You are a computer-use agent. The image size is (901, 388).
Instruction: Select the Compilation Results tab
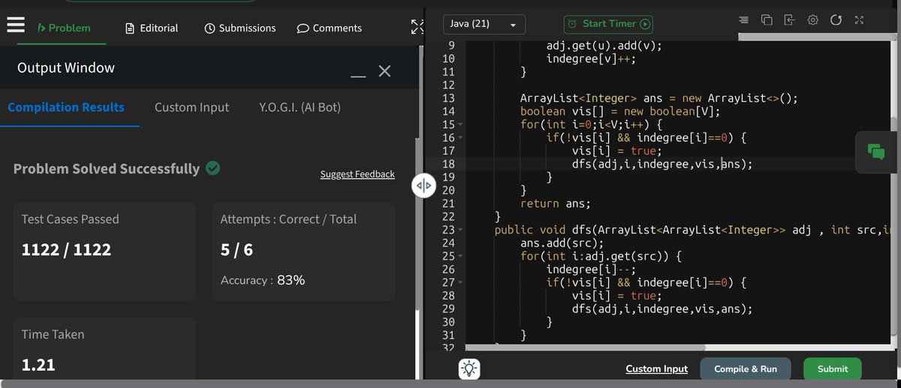tap(66, 107)
